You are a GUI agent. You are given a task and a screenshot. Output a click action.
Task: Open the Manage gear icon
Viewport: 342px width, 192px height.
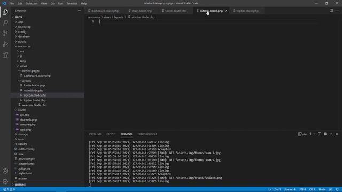point(5,181)
